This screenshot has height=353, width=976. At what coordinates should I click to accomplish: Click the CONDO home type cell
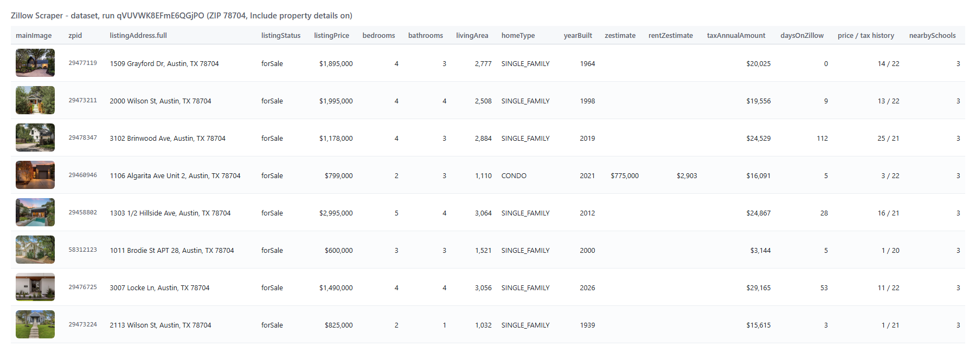pos(514,176)
